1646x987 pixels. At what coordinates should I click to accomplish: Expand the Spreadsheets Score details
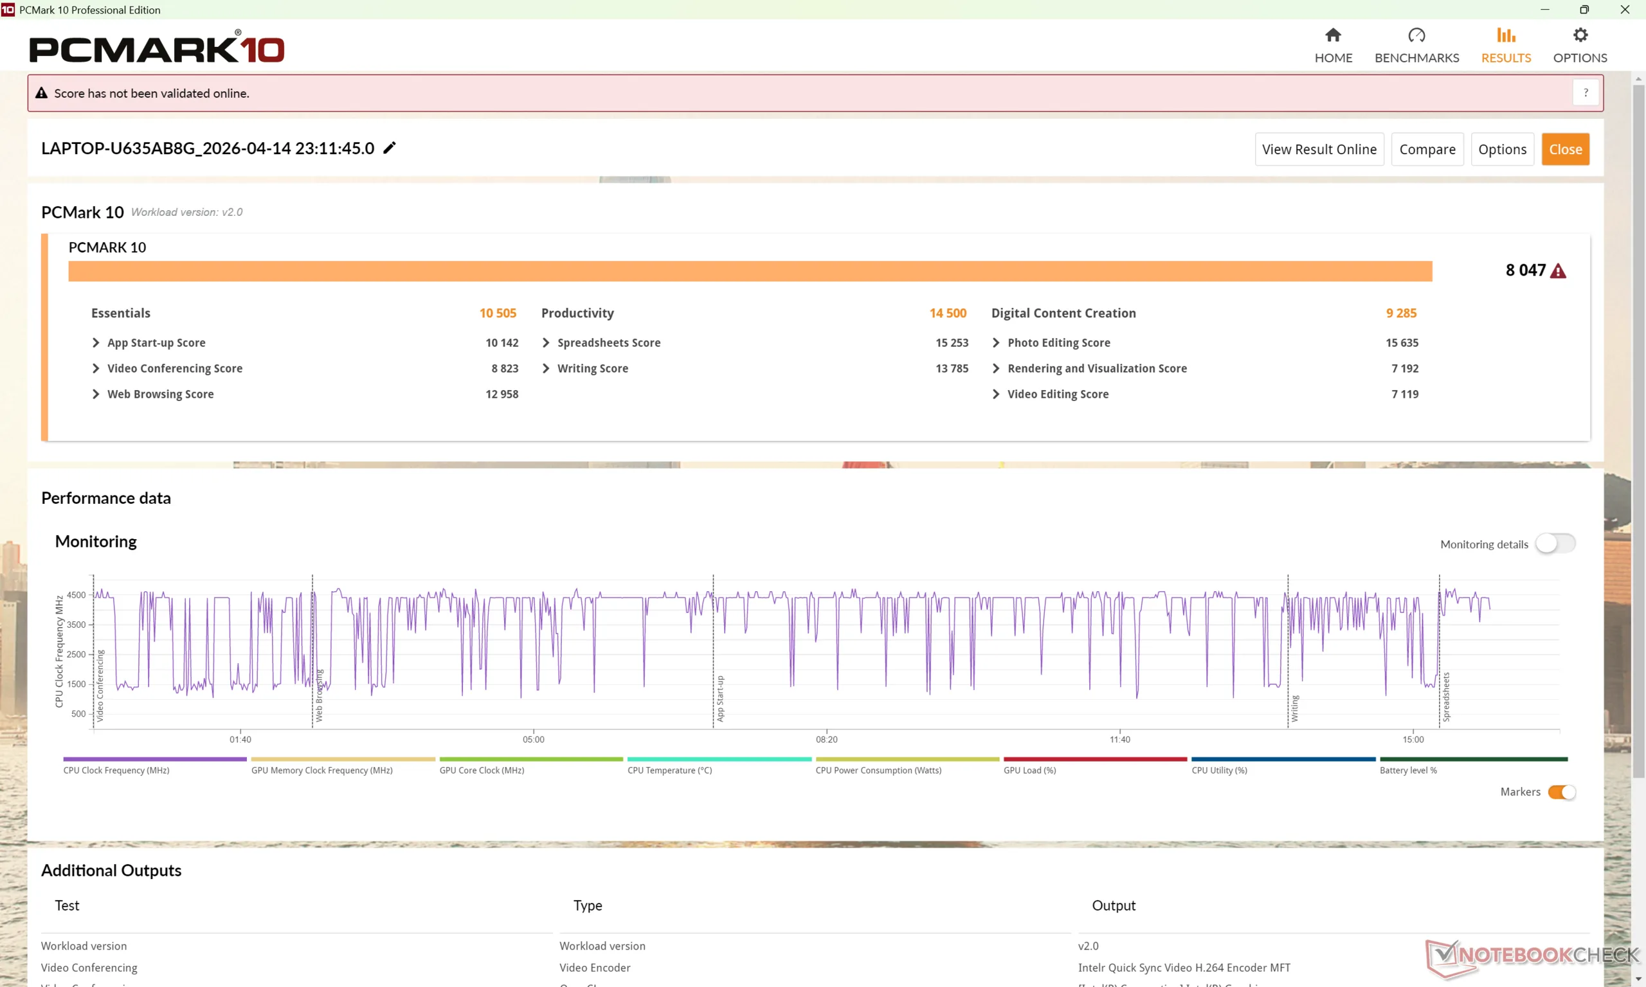click(x=546, y=342)
